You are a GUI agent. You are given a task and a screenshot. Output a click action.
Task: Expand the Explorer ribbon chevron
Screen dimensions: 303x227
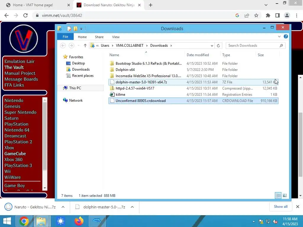pos(279,36)
